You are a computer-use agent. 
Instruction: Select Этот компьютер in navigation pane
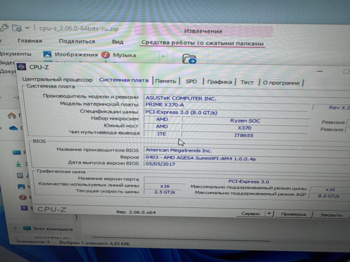click(x=53, y=228)
